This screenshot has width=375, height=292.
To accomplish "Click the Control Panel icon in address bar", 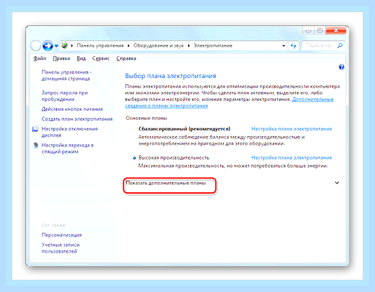I will pyautogui.click(x=64, y=45).
